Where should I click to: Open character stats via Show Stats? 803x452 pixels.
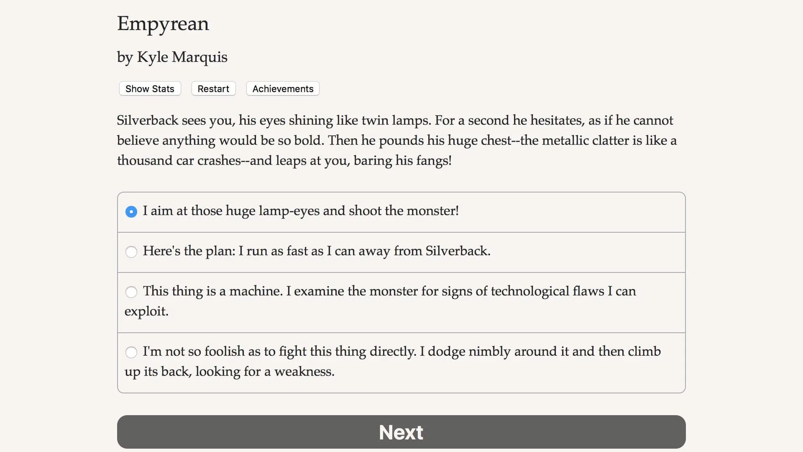tap(149, 88)
